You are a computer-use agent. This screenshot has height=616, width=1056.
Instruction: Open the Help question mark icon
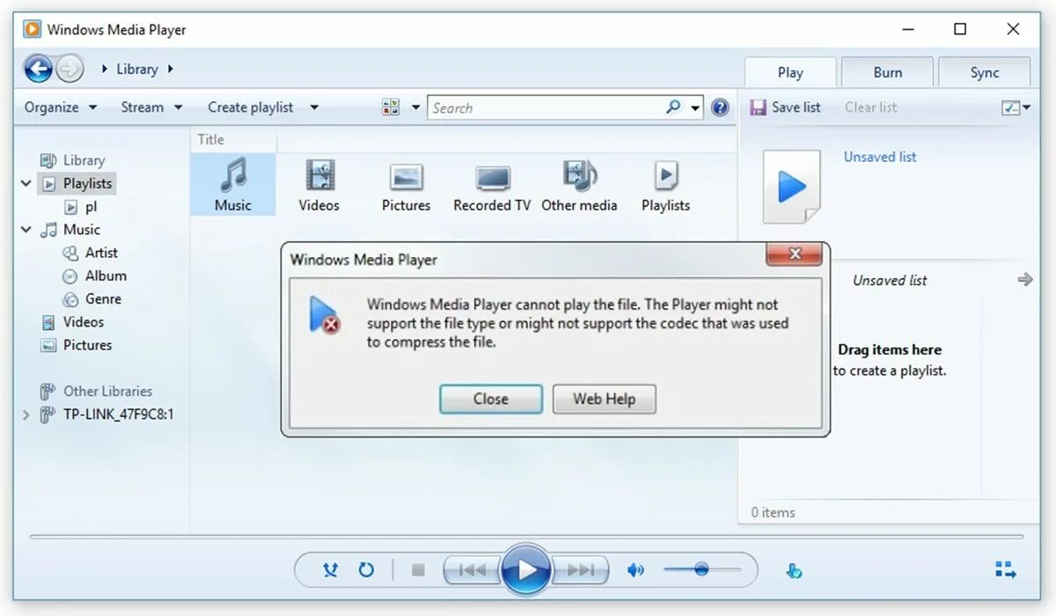(x=720, y=107)
